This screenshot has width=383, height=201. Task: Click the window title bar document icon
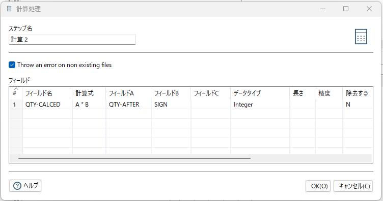pyautogui.click(x=9, y=9)
